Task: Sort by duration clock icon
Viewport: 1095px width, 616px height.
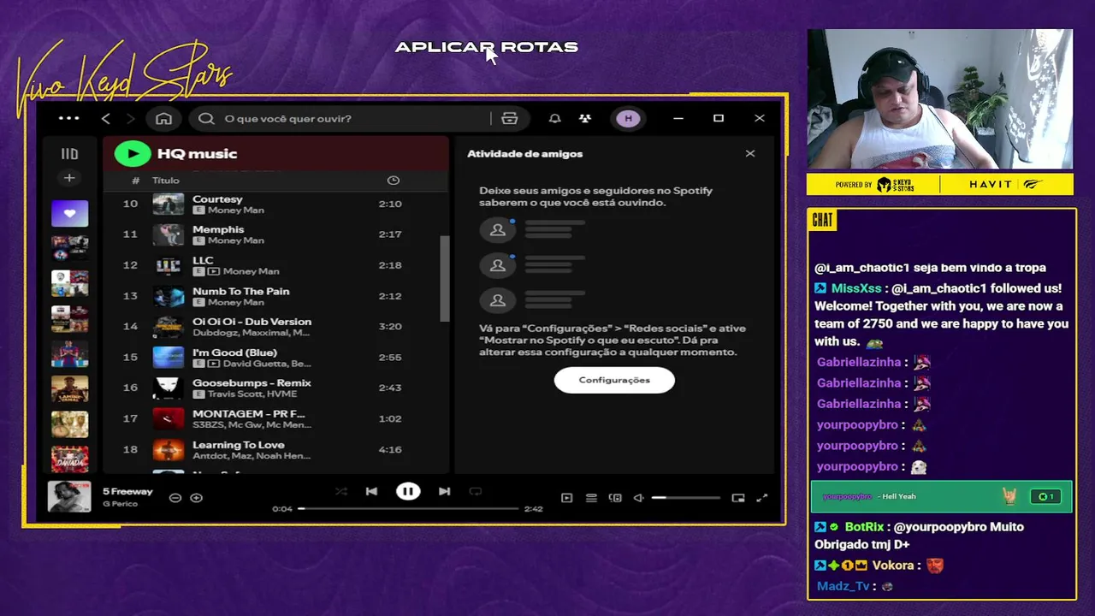Action: click(394, 180)
